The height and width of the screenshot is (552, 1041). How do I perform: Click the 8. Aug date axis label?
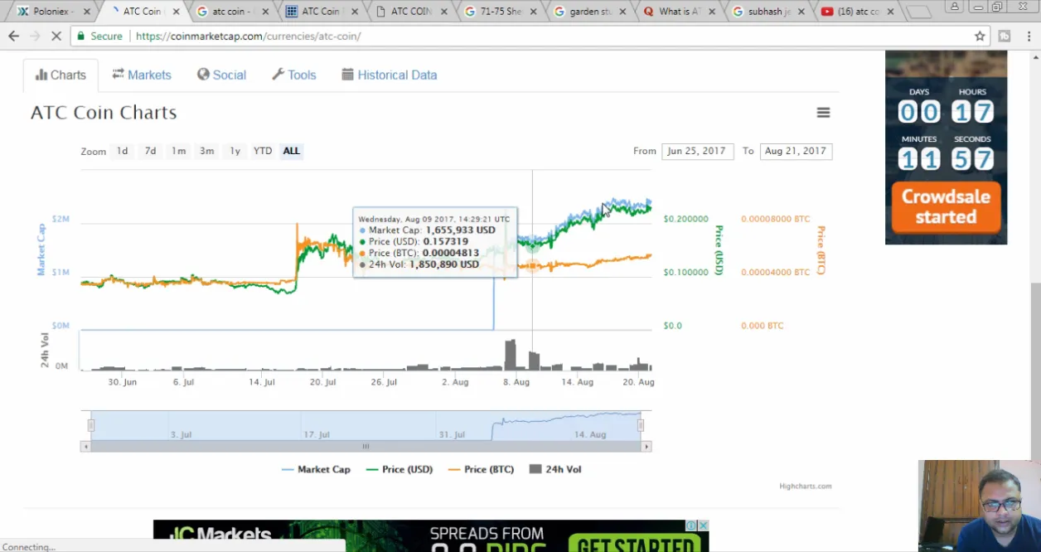point(516,382)
